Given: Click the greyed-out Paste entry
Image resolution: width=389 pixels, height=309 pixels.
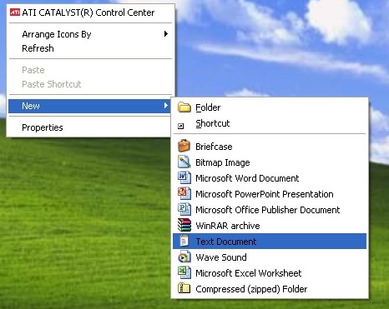Looking at the screenshot, I should (90, 70).
